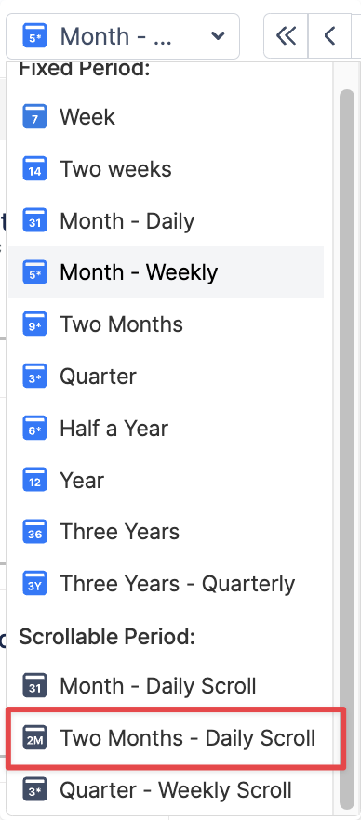
Task: Choose Two Months period
Action: click(166, 324)
